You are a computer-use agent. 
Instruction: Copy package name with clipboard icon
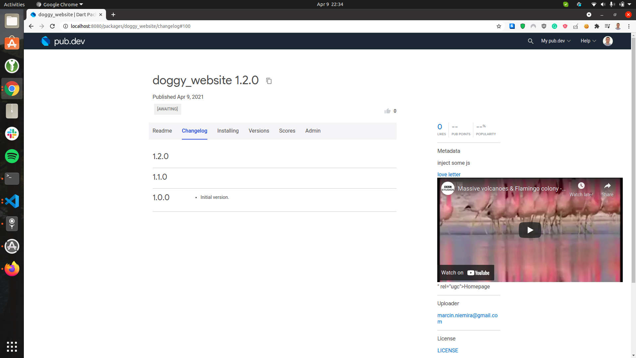pyautogui.click(x=269, y=81)
